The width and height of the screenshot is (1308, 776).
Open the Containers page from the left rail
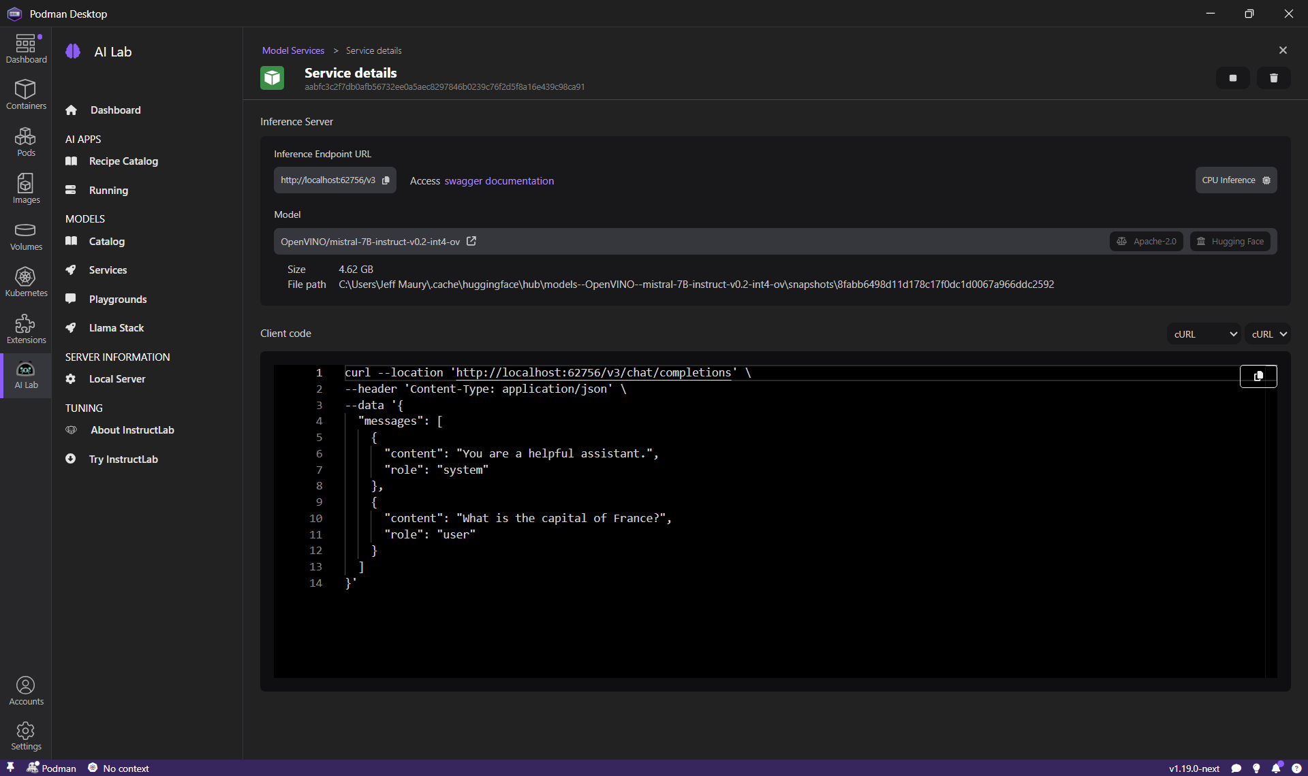pos(26,94)
